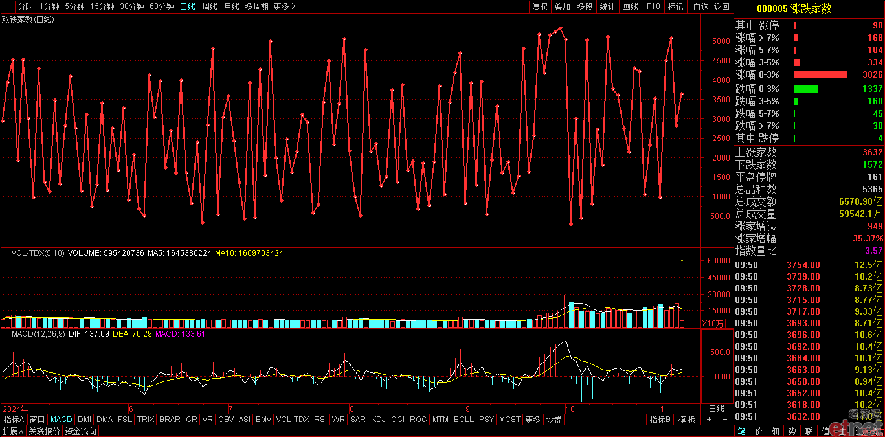Select the WR indicator
This screenshot has height=437, width=885.
(x=338, y=420)
